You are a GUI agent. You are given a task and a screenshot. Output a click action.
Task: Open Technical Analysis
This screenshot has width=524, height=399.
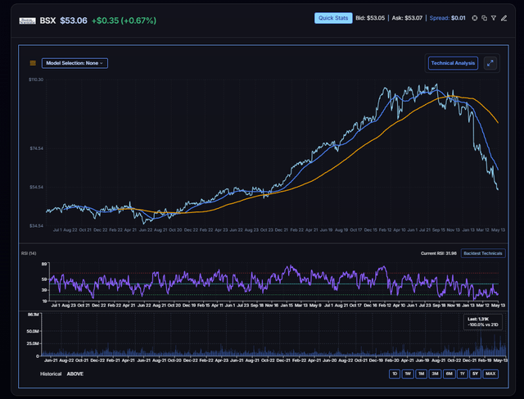(x=453, y=63)
